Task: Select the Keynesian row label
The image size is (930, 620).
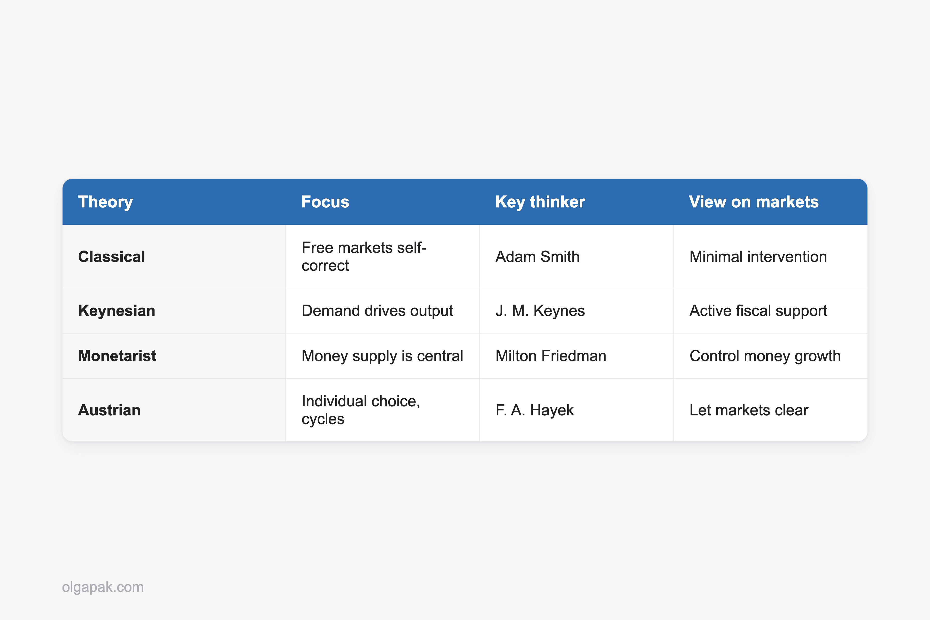Action: [x=117, y=311]
